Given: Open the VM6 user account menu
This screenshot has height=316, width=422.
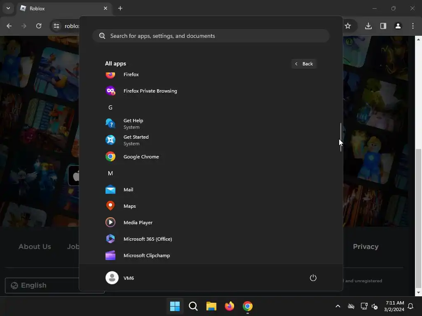Looking at the screenshot, I should [x=120, y=278].
